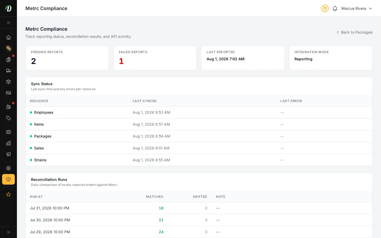
Task: Open the image gallery icon in sidebar
Action: [8, 93]
